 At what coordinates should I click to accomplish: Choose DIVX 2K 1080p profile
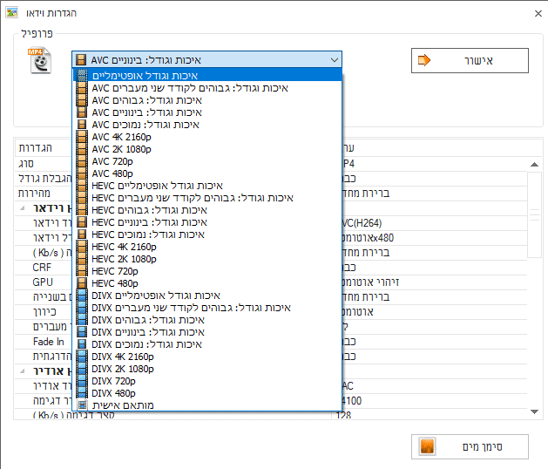(x=206, y=369)
